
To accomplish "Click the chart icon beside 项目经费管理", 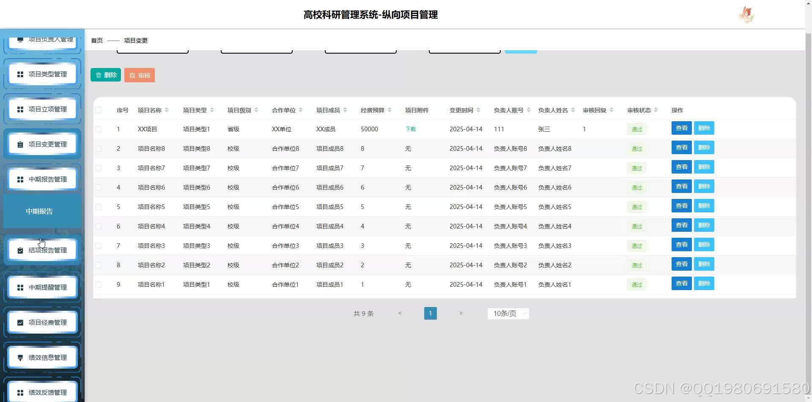I will [x=20, y=323].
